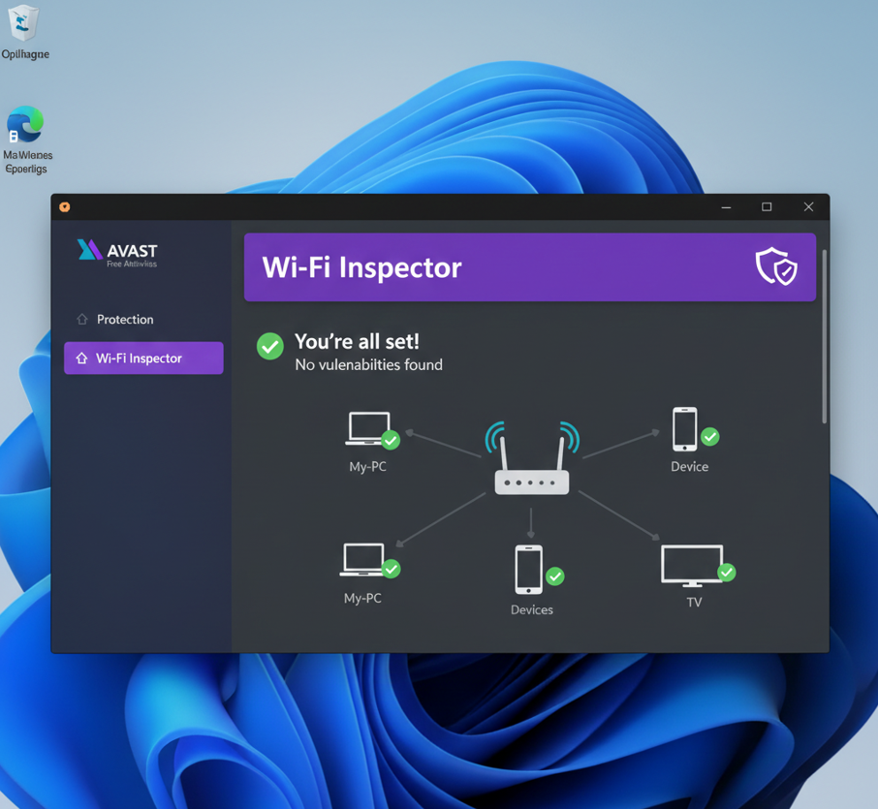
Task: Click the Wi-Fi Inspector banner title
Action: (x=361, y=267)
